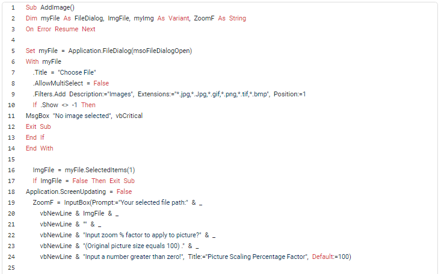Click the End With line
This screenshot has width=441, height=274.
40,148
